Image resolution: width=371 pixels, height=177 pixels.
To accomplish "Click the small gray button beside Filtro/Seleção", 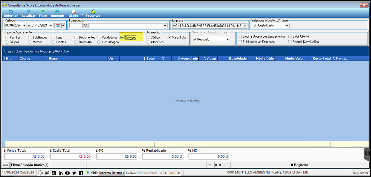I will [6, 165].
